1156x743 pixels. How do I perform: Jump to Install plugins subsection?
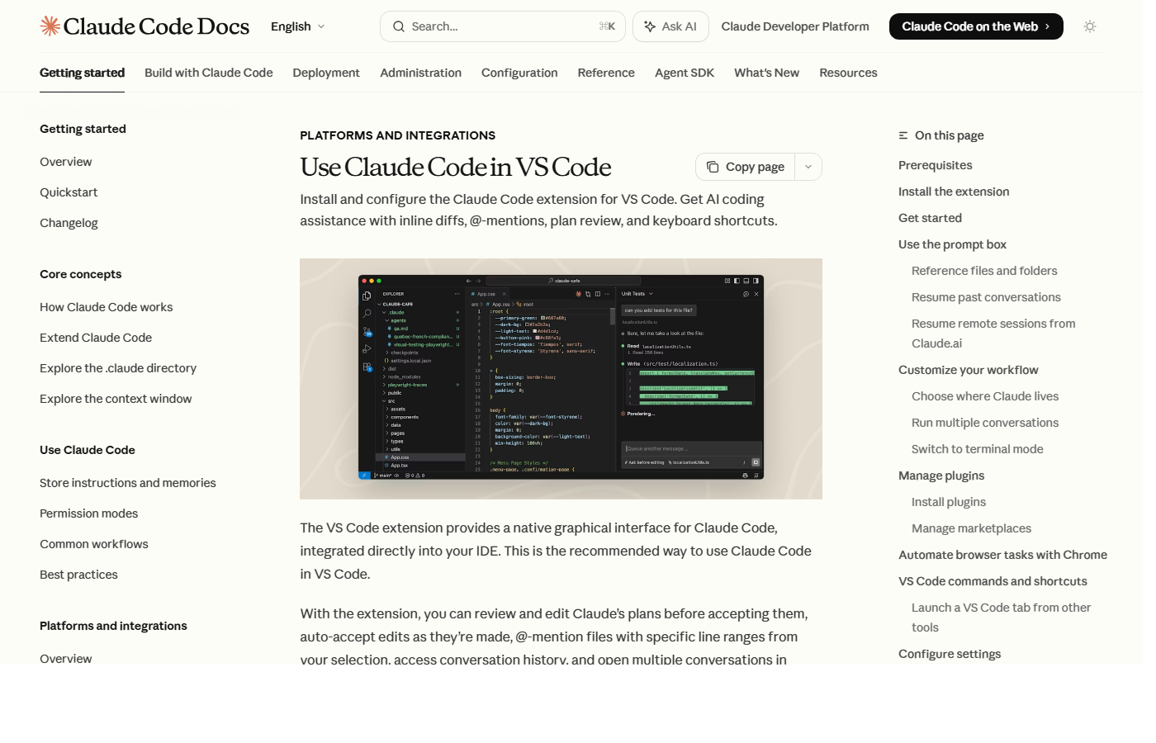pyautogui.click(x=949, y=502)
